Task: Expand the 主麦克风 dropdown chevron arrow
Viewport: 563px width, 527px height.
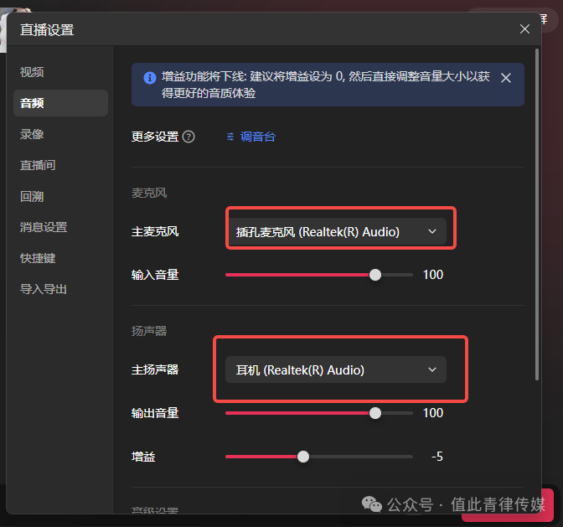Action: point(432,231)
